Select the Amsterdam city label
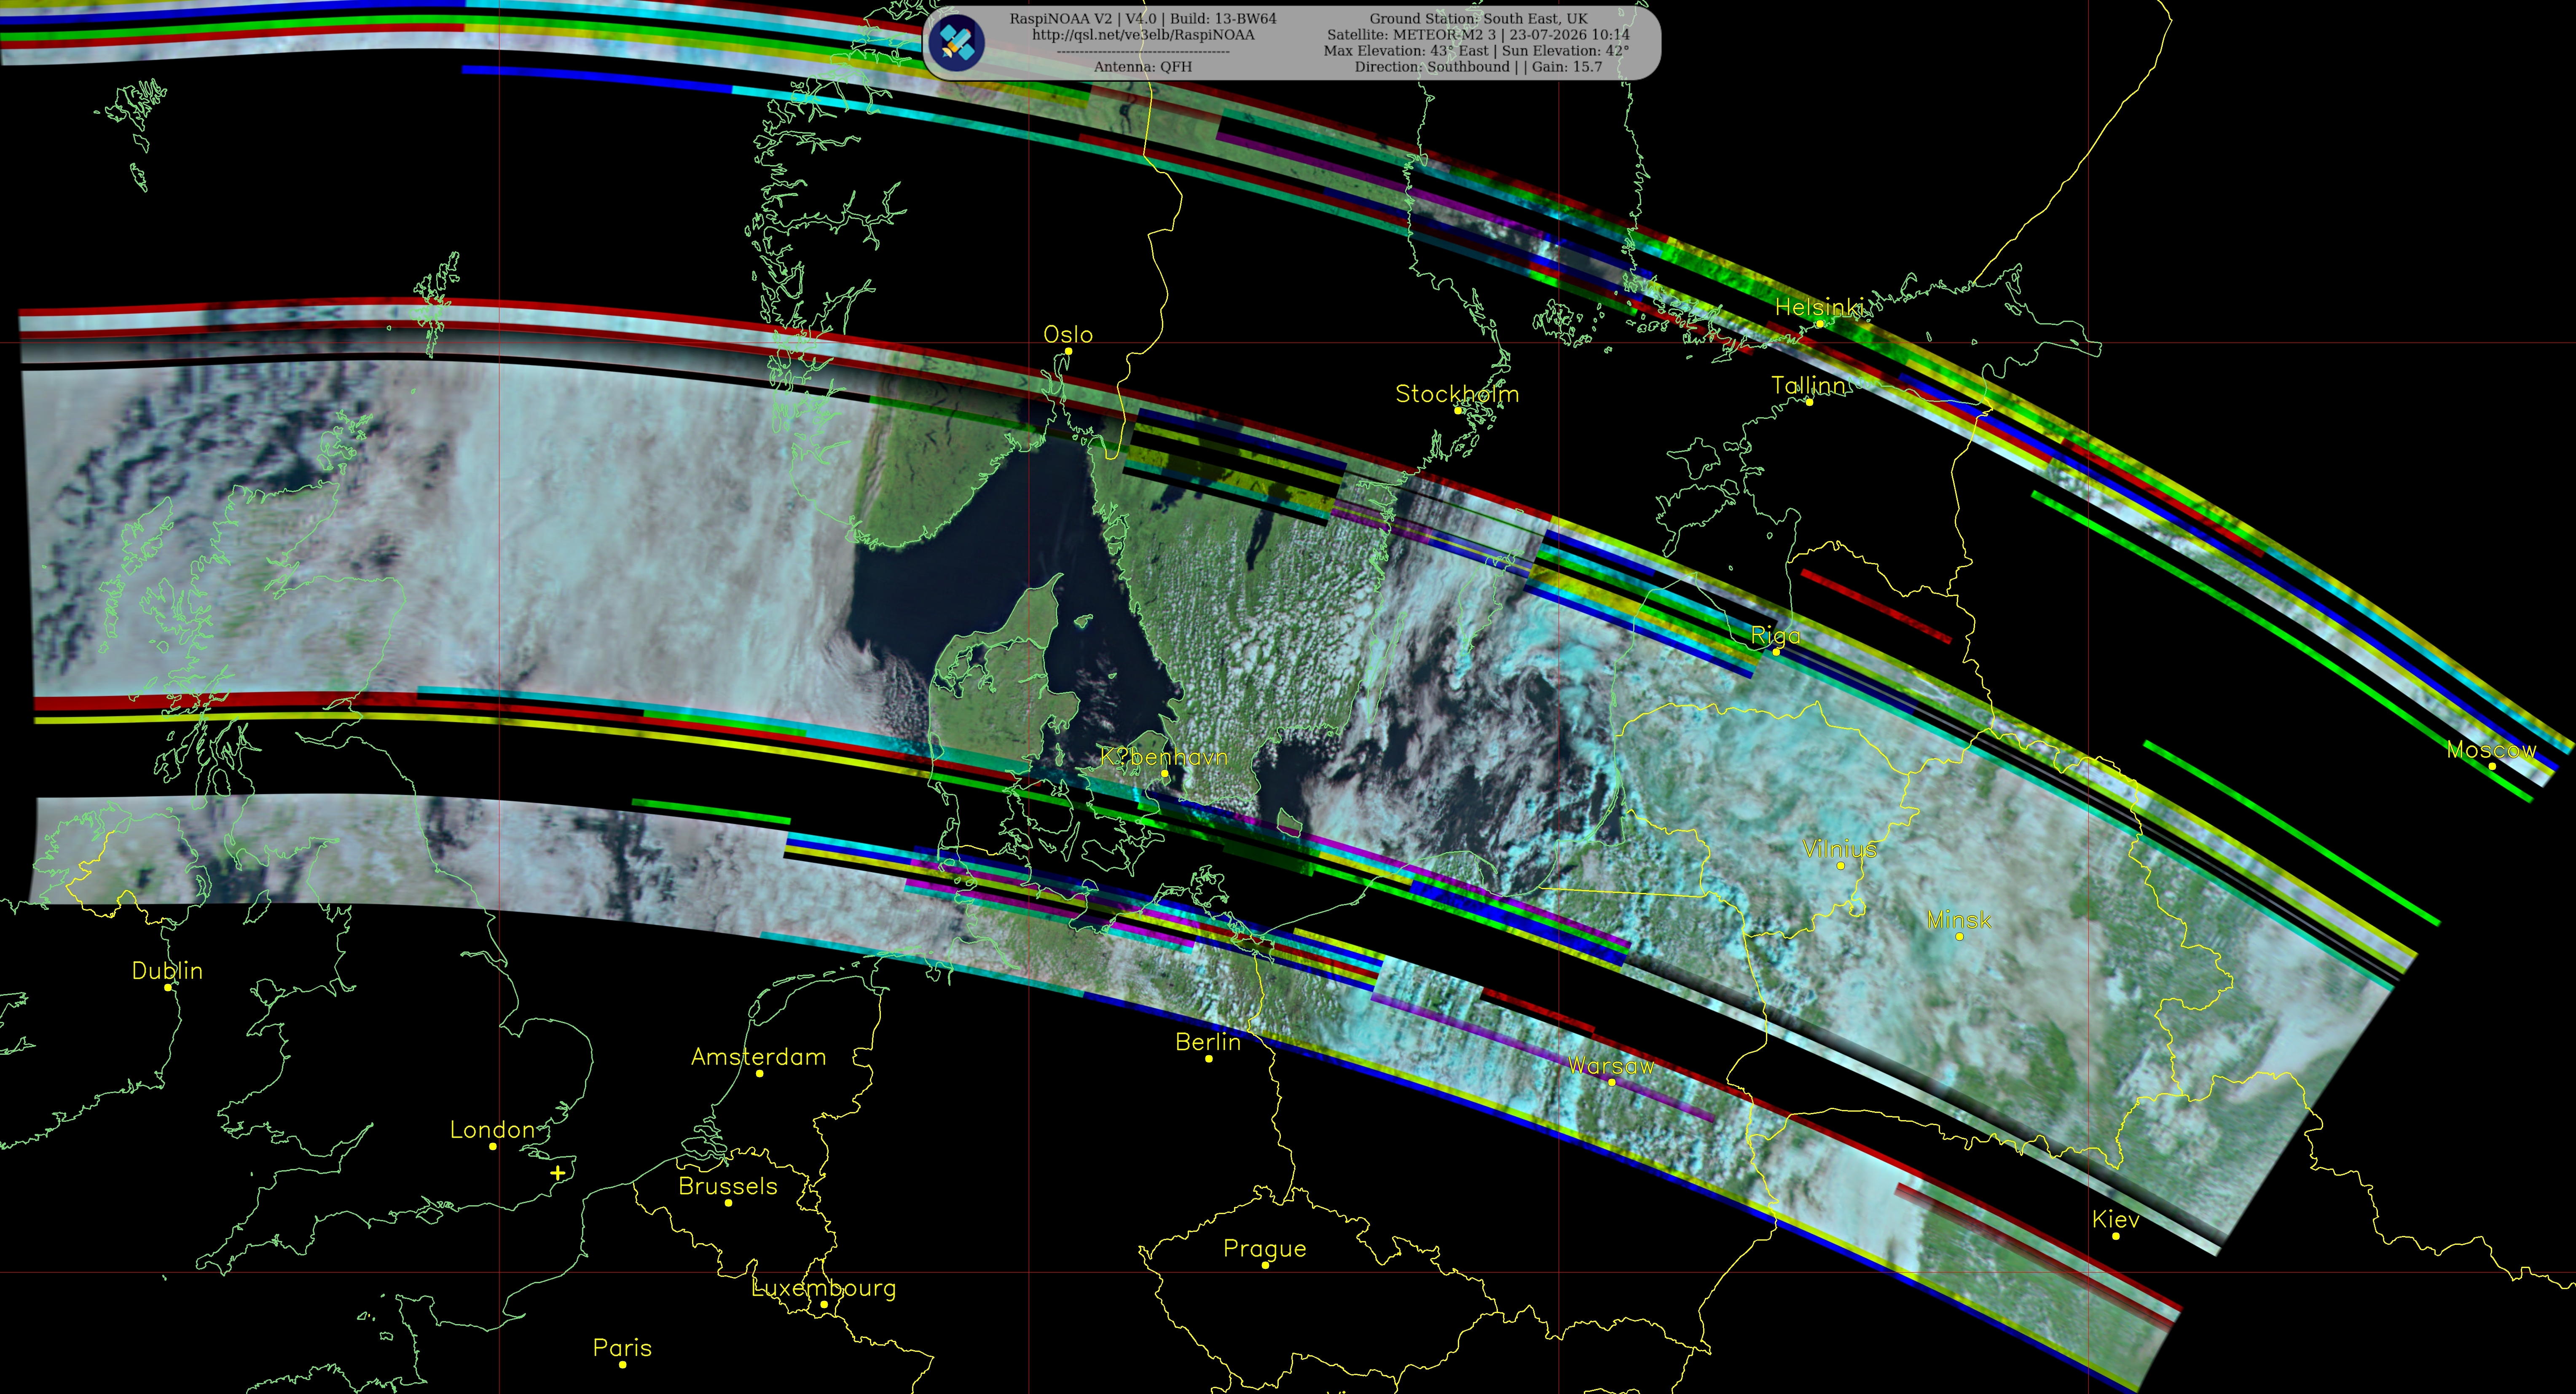The width and height of the screenshot is (2576, 1394). (x=759, y=1057)
